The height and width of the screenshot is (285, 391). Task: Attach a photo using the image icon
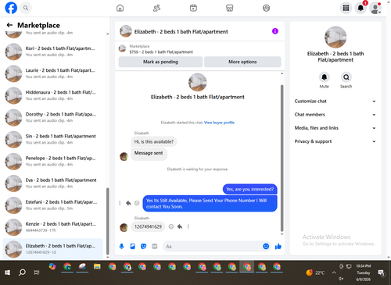coord(132,246)
